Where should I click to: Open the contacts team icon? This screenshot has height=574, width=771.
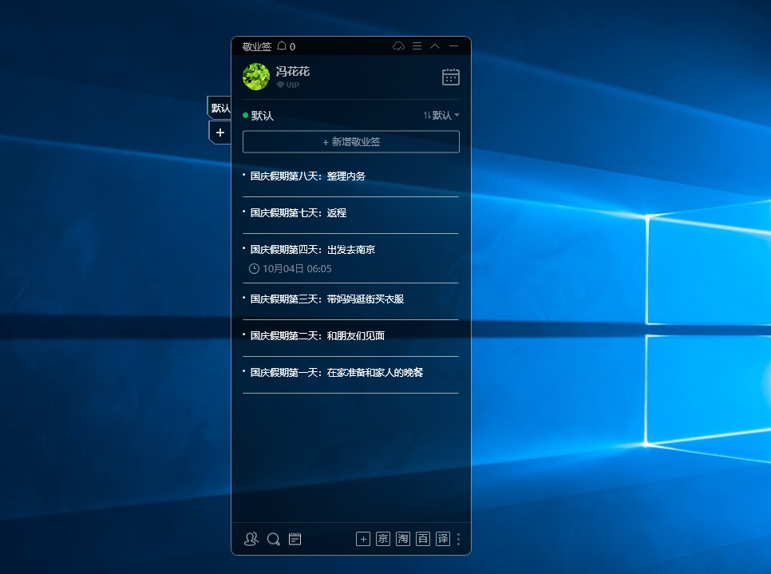(251, 539)
